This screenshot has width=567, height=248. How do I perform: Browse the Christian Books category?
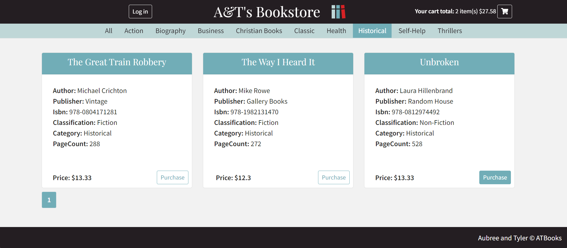[259, 31]
